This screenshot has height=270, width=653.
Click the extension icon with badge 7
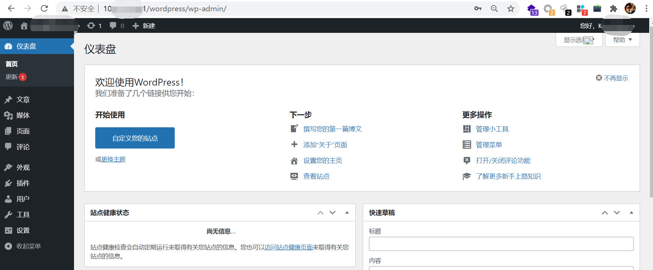coord(582,10)
